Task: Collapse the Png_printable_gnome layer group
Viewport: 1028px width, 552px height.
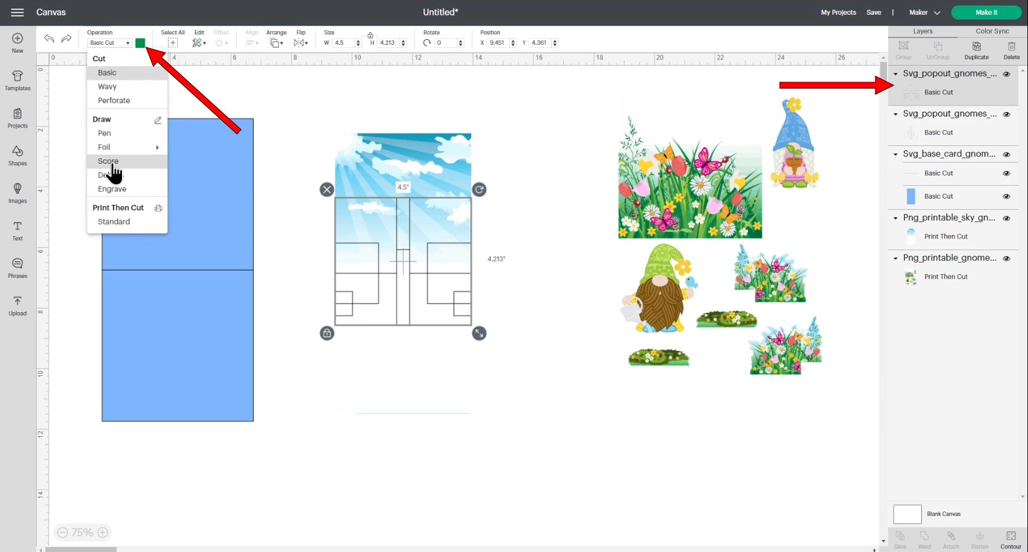Action: 896,259
